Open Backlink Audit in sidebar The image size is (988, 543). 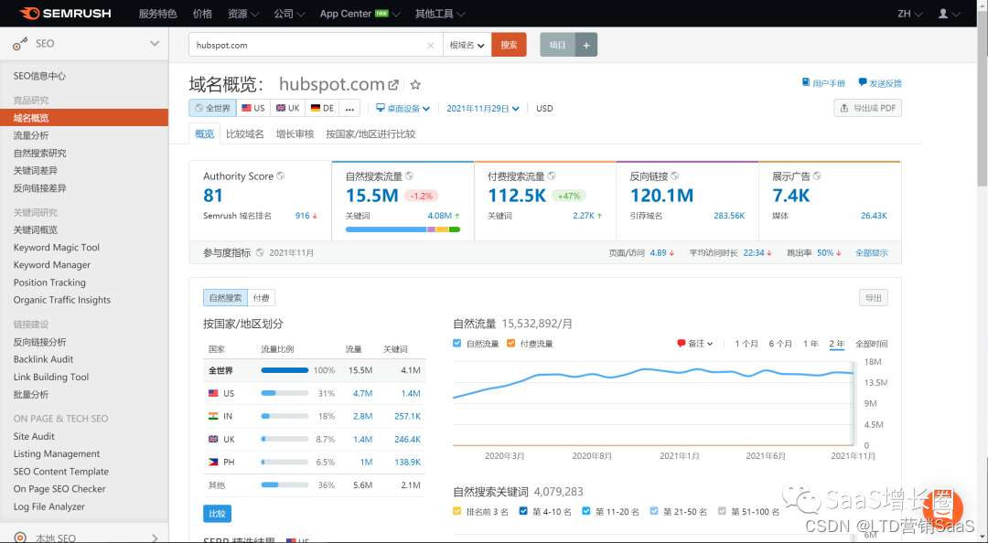[44, 359]
